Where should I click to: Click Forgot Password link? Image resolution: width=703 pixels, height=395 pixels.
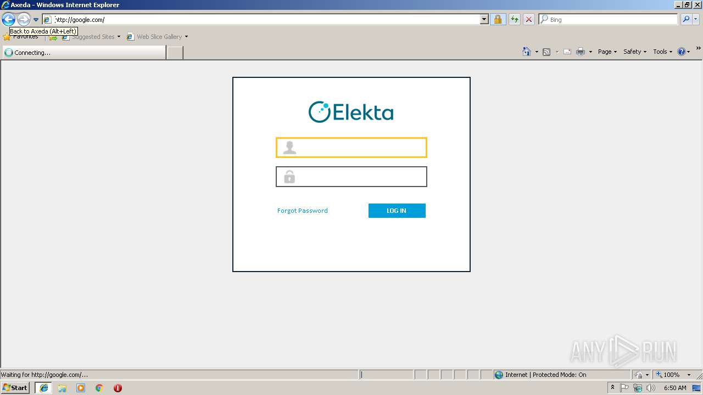coord(303,211)
